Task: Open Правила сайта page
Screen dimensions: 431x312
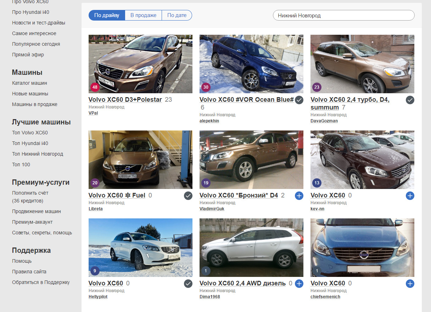Action: click(x=29, y=272)
